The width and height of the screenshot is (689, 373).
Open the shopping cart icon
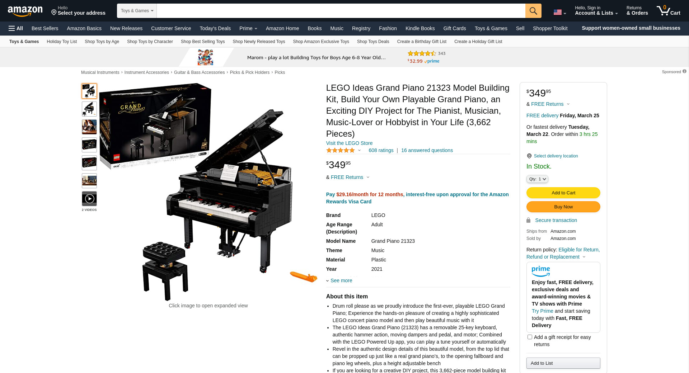pyautogui.click(x=668, y=10)
